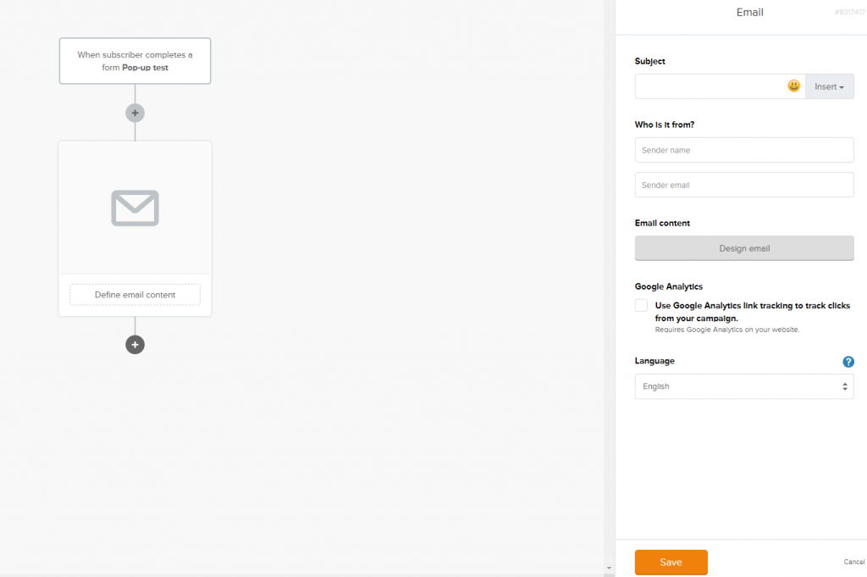
Task: Focus the Sender name field
Action: pyautogui.click(x=743, y=150)
